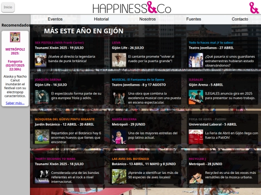Viewport: 261px width, 195px height.
Task: Click the Happiness&Co header logo
Action: coord(132,7)
